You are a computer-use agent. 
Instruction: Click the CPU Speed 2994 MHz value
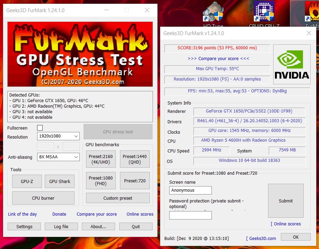(212, 150)
